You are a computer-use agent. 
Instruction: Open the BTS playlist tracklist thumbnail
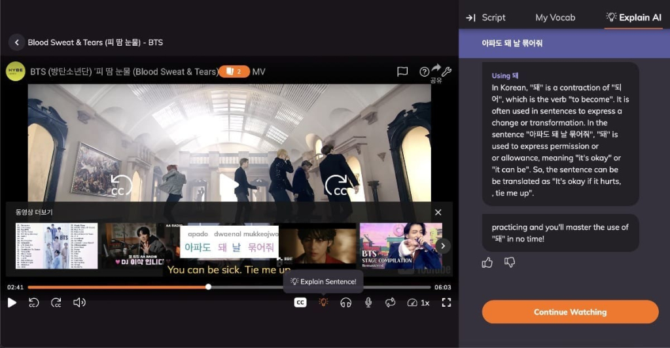click(56, 245)
